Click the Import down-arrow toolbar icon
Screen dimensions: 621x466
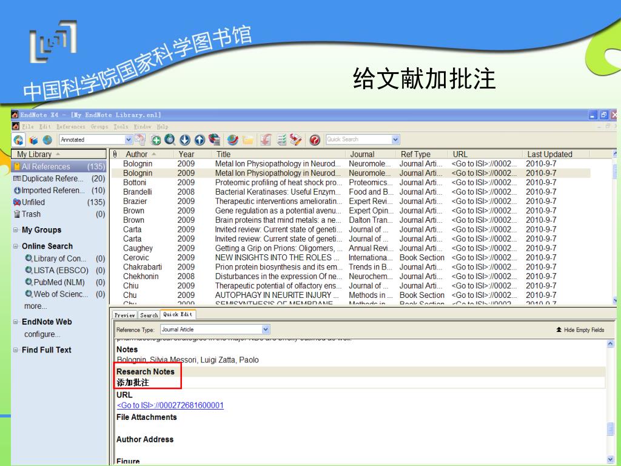coord(185,140)
